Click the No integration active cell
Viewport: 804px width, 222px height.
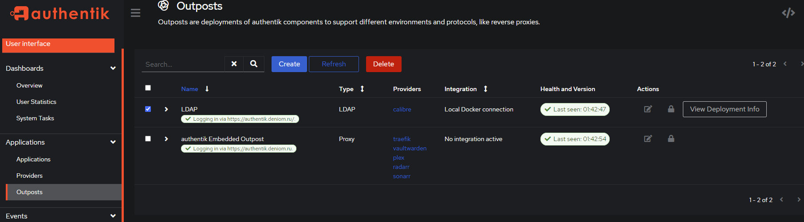coord(473,139)
